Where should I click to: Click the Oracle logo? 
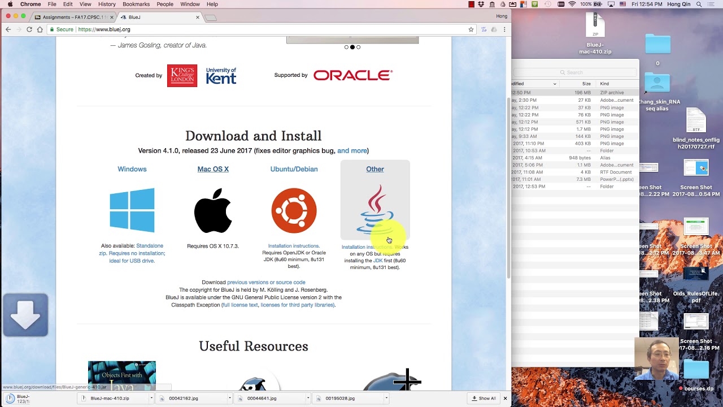point(353,75)
